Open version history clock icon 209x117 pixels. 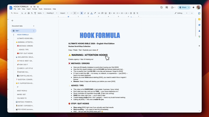161,8
